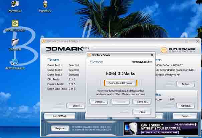Viewport: 202px width, 138px height.
Task: Click the disabled middle button in Score dialog
Action: pos(121,102)
